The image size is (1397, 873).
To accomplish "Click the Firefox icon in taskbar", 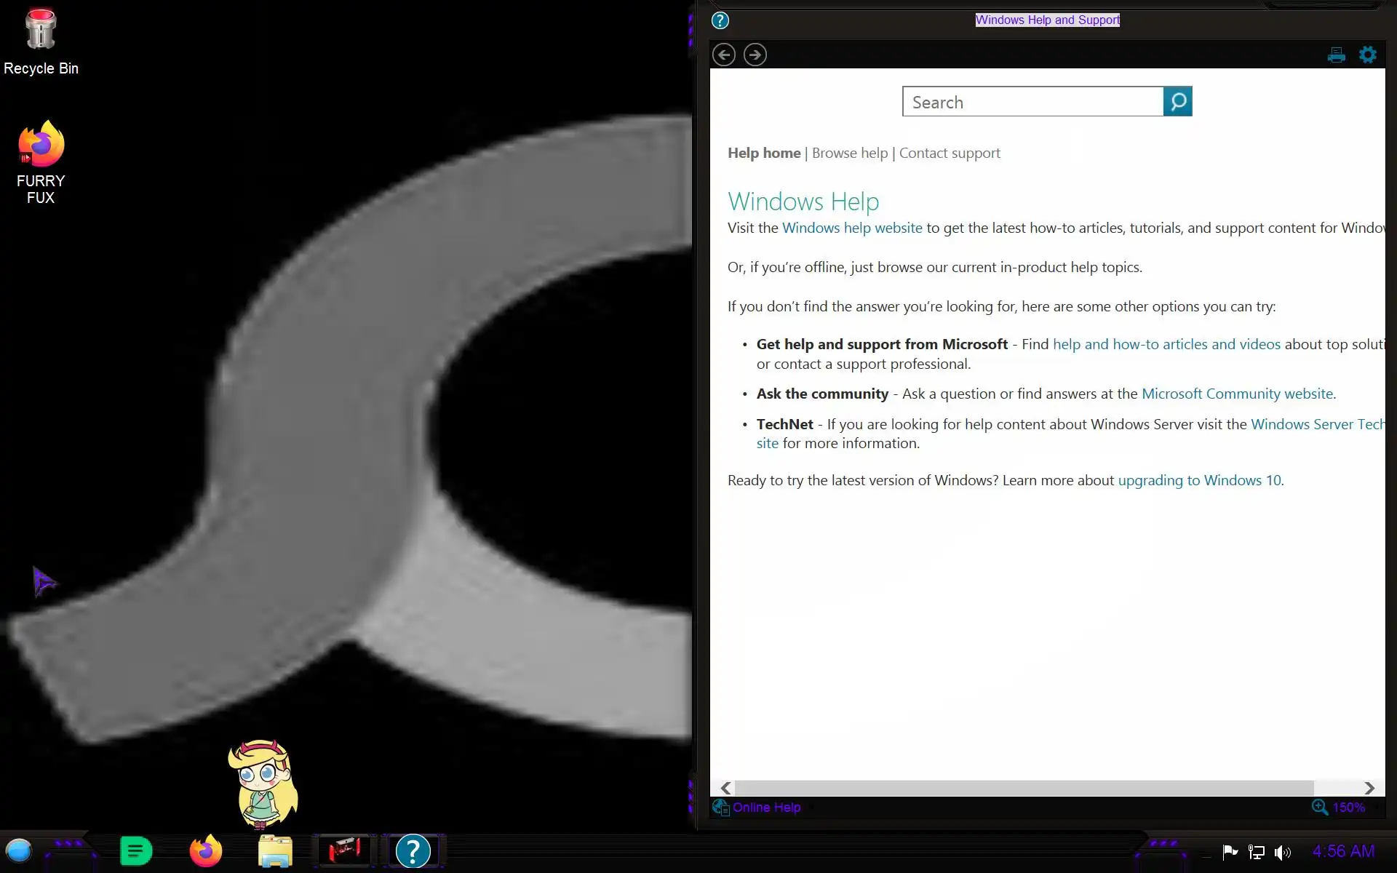I will pos(206,850).
